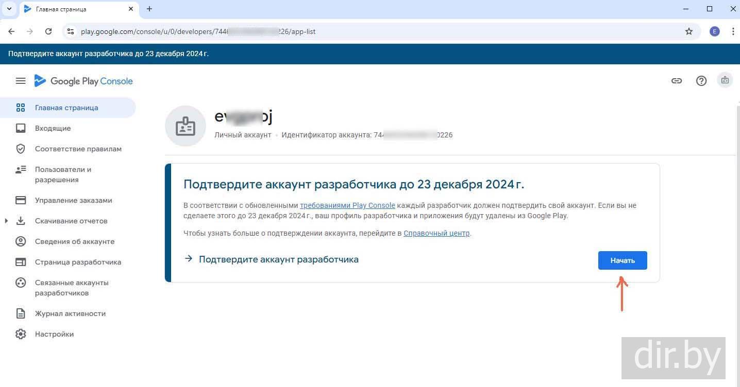Open Главная страница in the sidebar

68,108
